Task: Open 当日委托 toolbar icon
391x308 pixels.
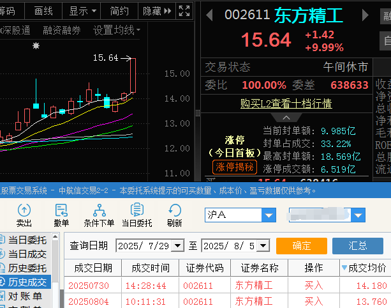Action: [x=136, y=215]
